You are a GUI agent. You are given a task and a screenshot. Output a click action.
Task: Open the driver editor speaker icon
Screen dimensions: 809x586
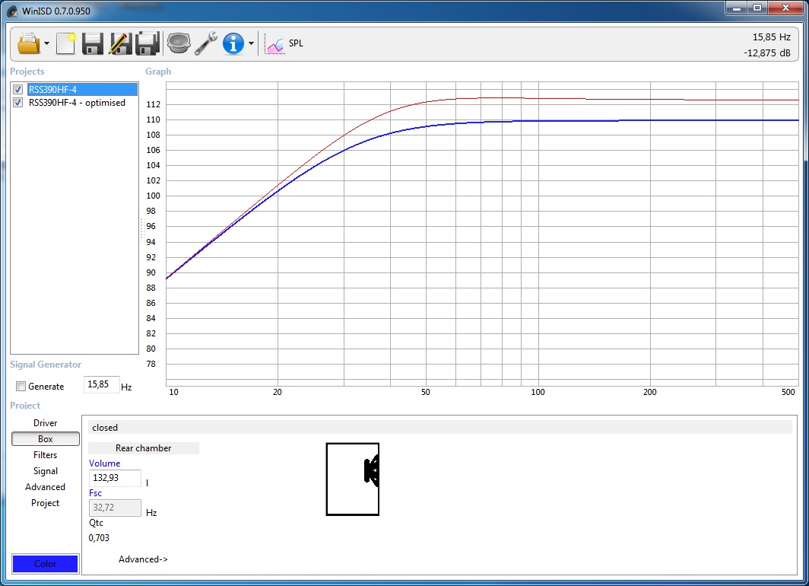tap(179, 43)
